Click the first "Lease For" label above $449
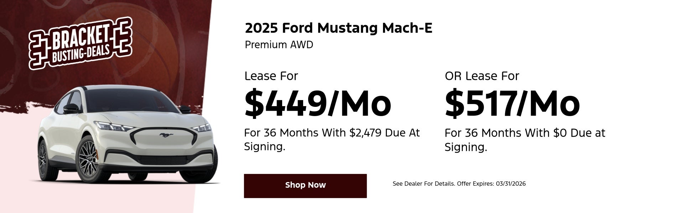The height and width of the screenshot is (213, 684). coord(271,76)
